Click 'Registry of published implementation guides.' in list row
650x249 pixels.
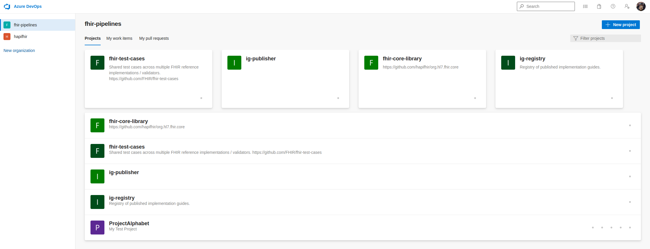pyautogui.click(x=149, y=203)
